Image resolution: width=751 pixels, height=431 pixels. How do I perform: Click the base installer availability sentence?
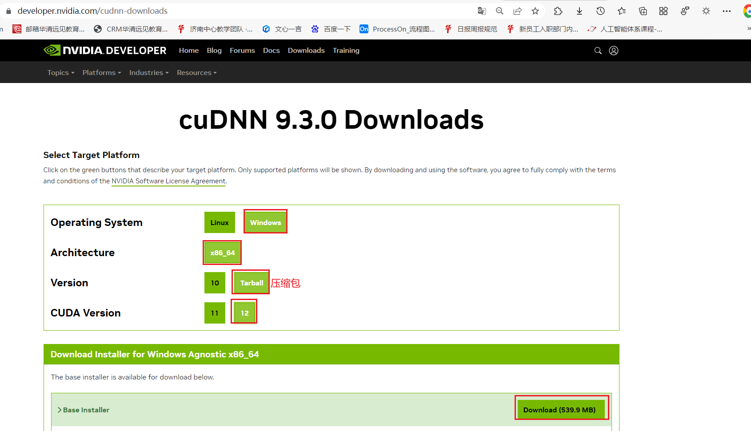[132, 377]
